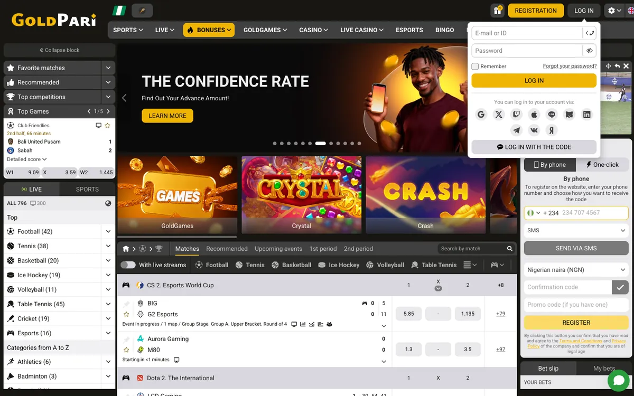Open SMS delivery method dropdown
The width and height of the screenshot is (634, 396).
(x=576, y=231)
